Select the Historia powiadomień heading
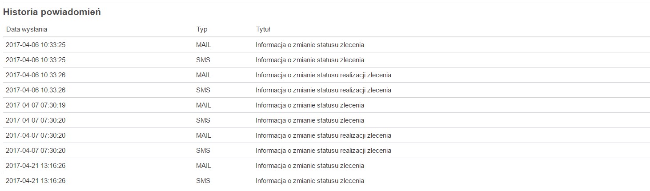The width and height of the screenshot is (650, 191). (x=52, y=12)
